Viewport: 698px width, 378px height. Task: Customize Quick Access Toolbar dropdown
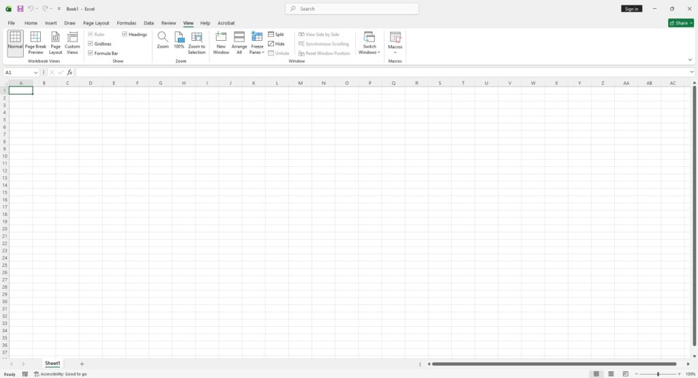[x=59, y=8]
